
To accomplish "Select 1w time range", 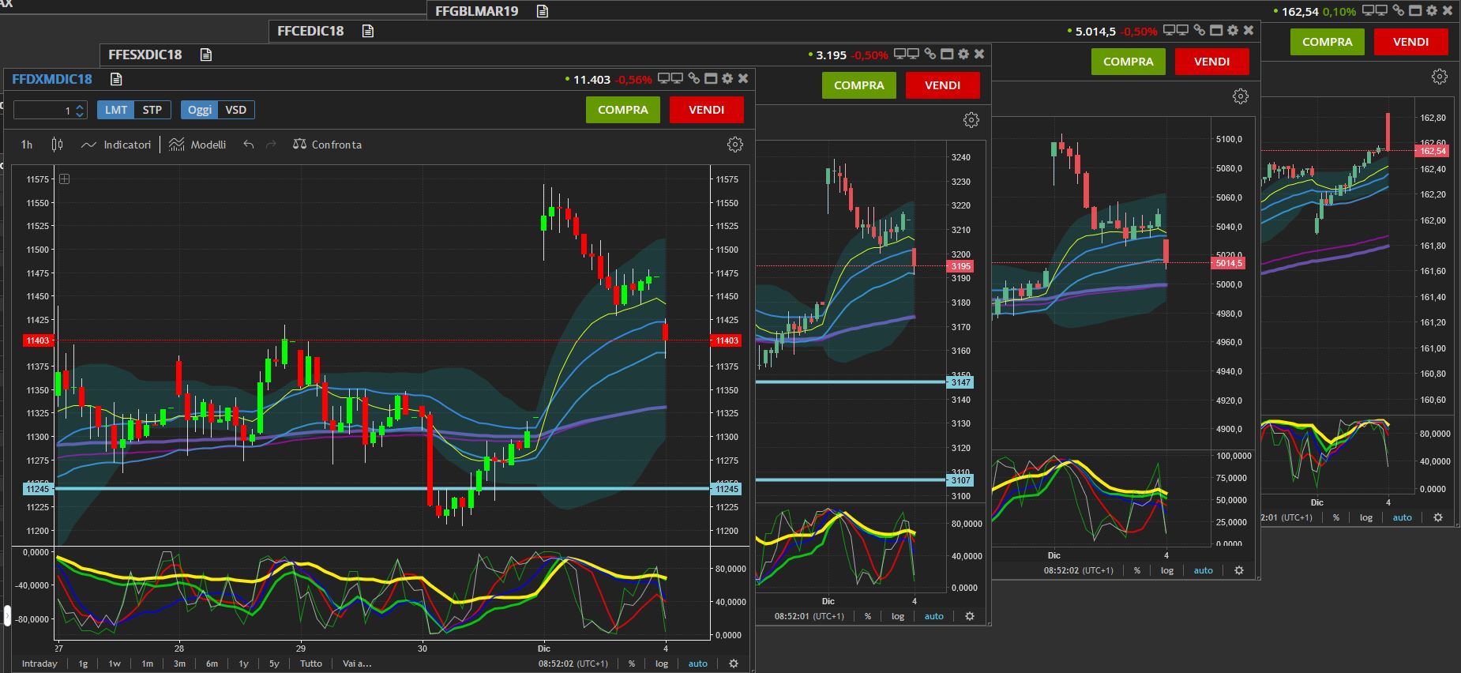I will click(x=115, y=664).
